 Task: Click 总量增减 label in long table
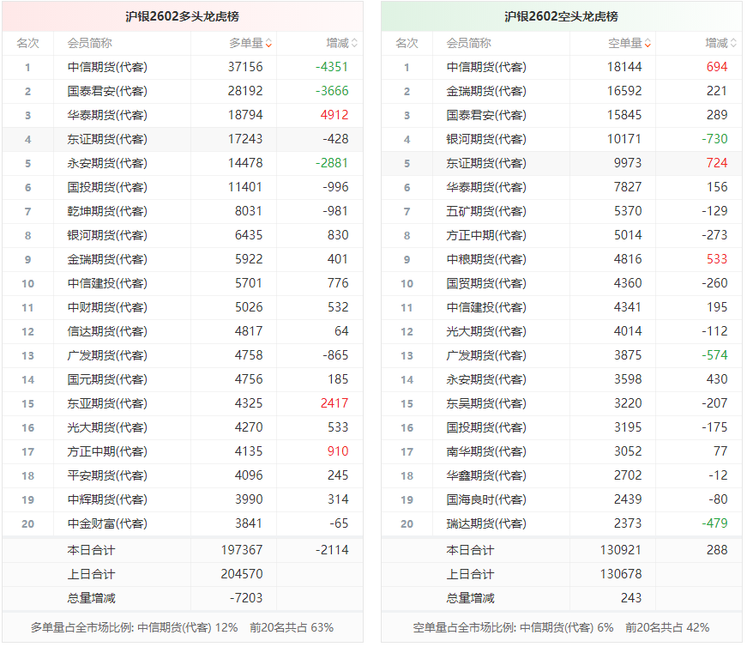tap(91, 598)
